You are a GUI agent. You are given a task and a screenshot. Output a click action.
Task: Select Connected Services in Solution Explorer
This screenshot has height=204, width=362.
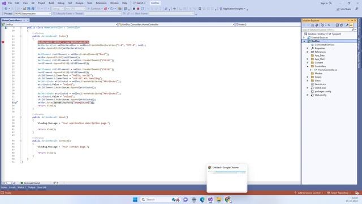pyautogui.click(x=324, y=45)
